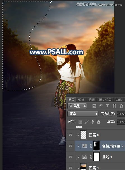This screenshot has width=125, height=170.
Task: Click clipping arrow on 图层 8
Action: pyautogui.click(x=78, y=135)
